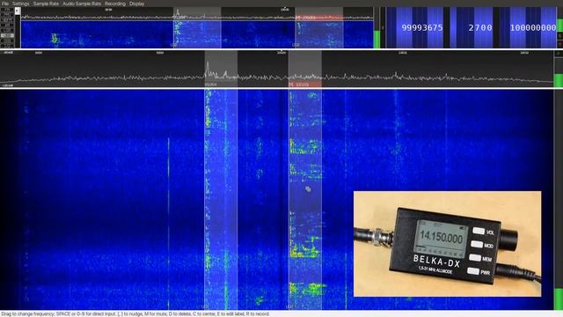Click the 100000000 center frequency field
Image resolution: width=563 pixels, height=317 pixels.
[x=528, y=27]
